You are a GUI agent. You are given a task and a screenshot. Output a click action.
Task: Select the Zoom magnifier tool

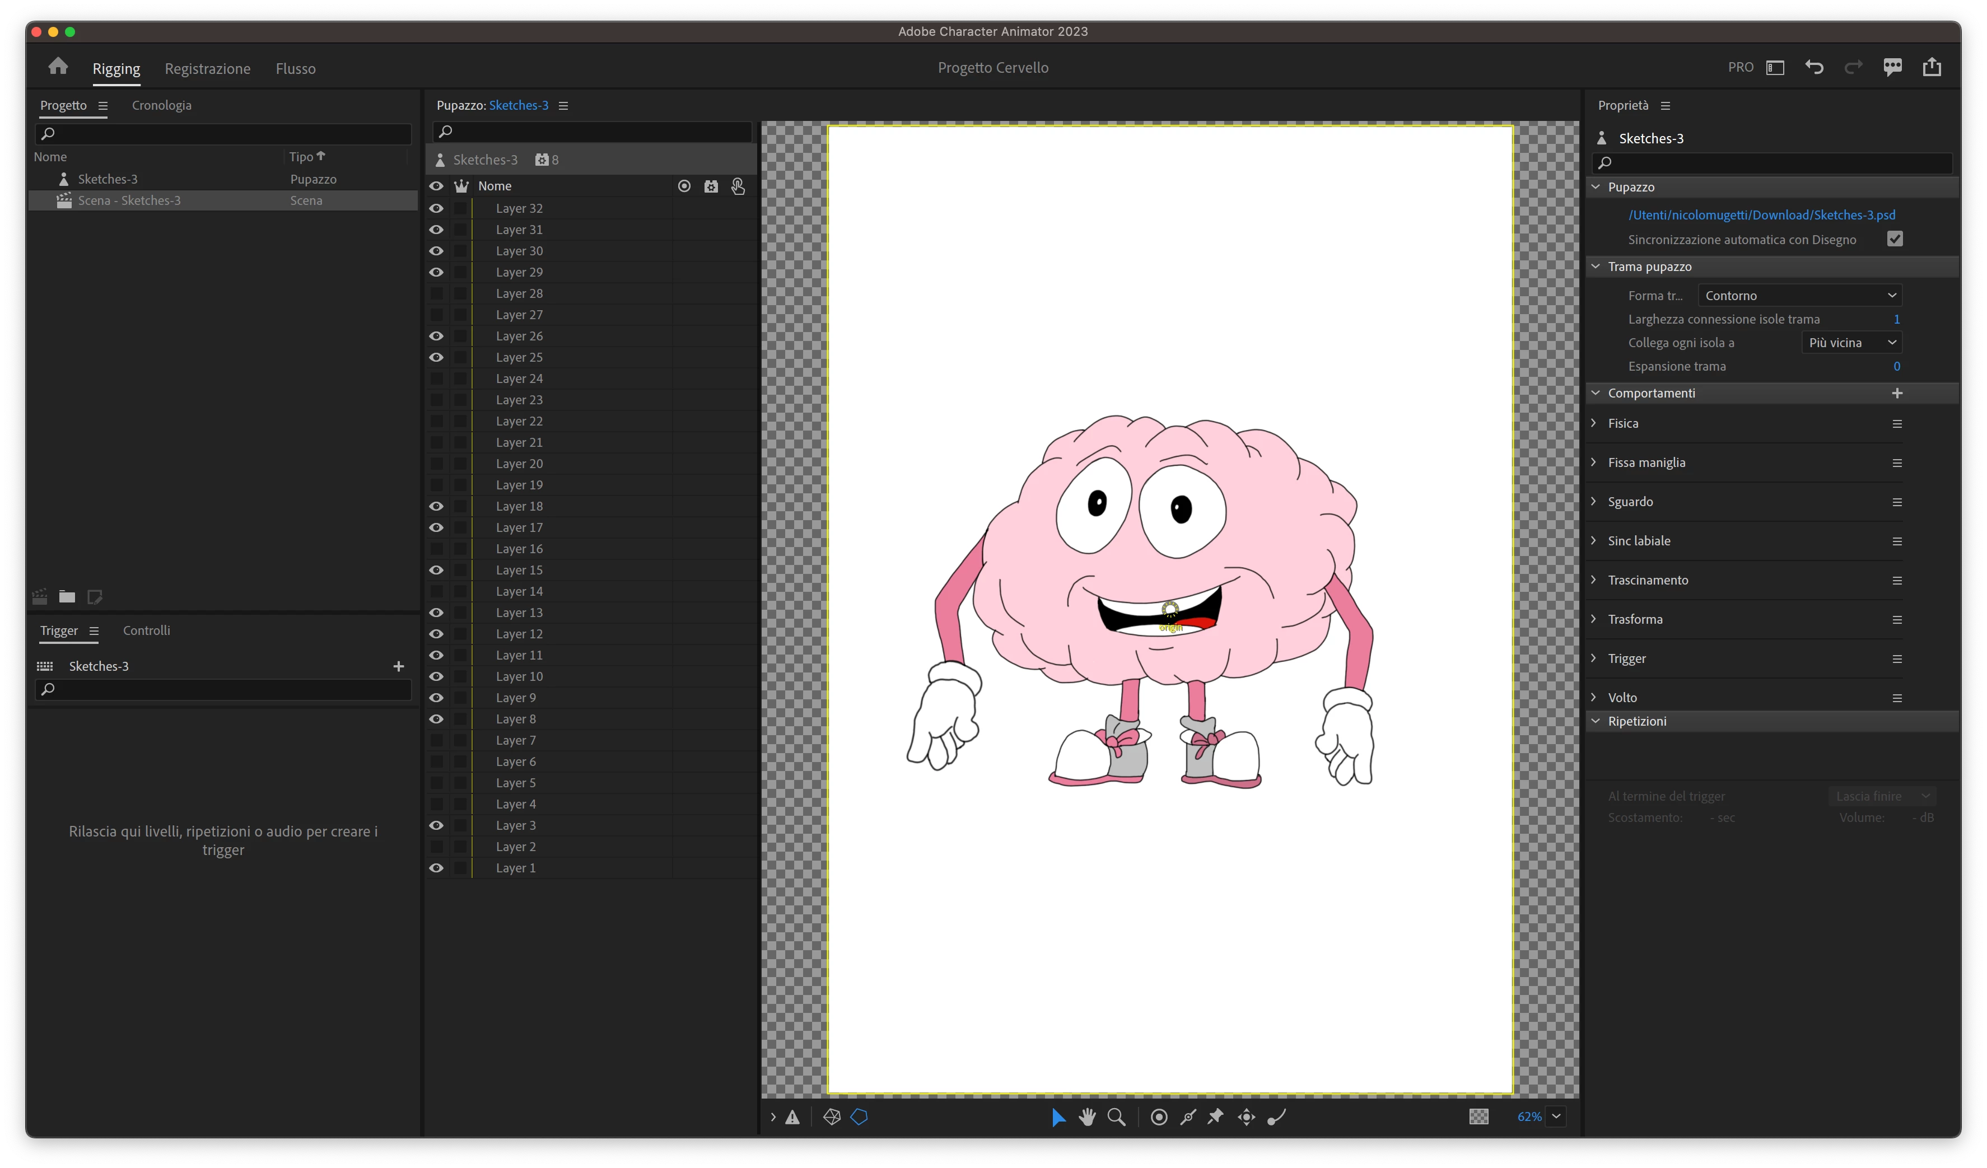coord(1117,1117)
